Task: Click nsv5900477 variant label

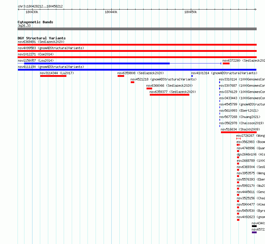Action: tap(251, 204)
